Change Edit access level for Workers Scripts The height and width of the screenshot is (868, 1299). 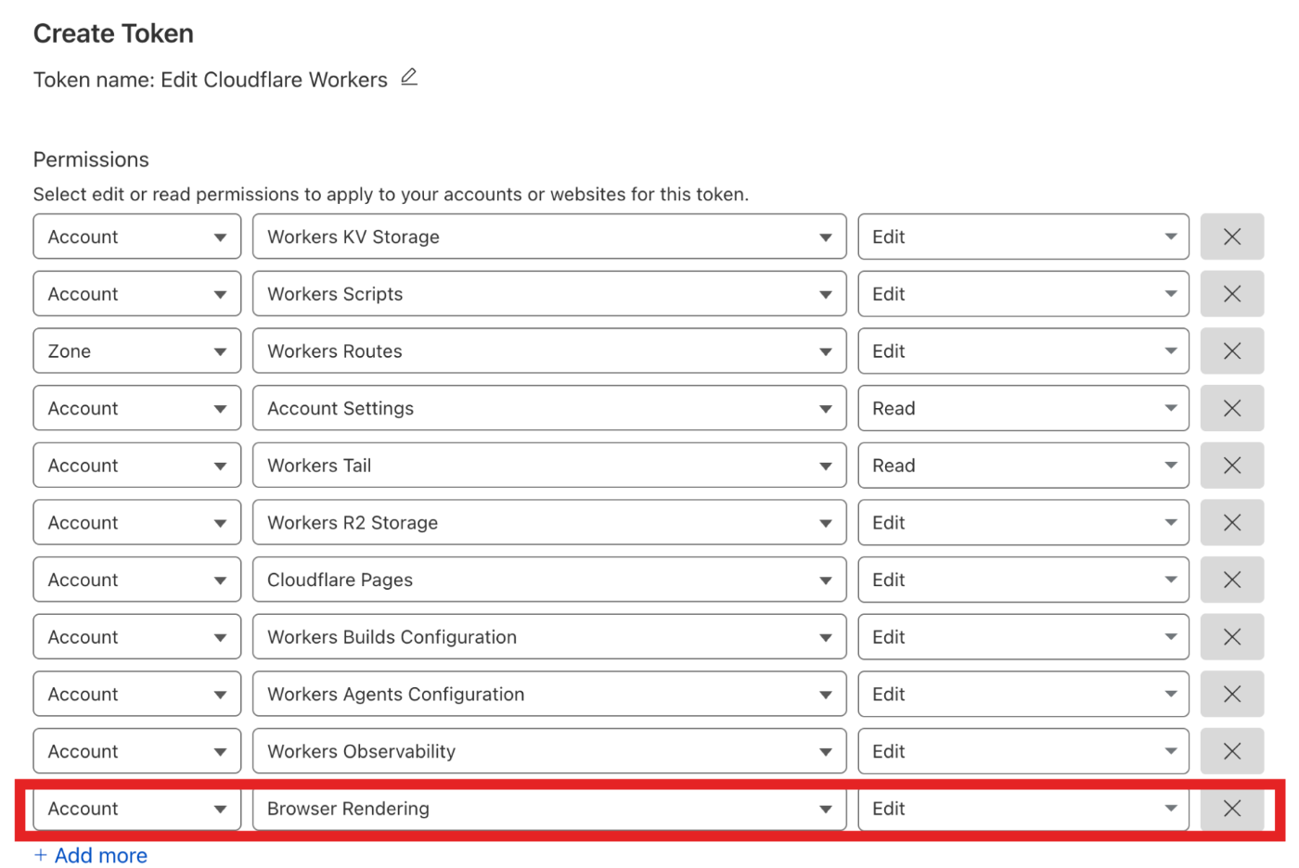point(1023,294)
